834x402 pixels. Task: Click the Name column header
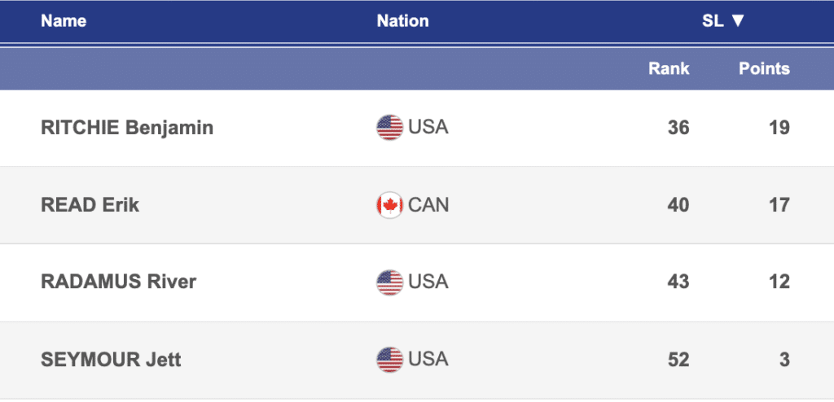[x=64, y=21]
